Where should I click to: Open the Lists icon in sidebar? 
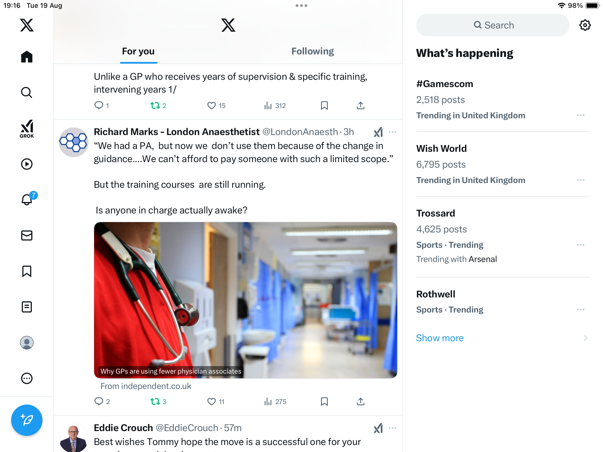[27, 307]
